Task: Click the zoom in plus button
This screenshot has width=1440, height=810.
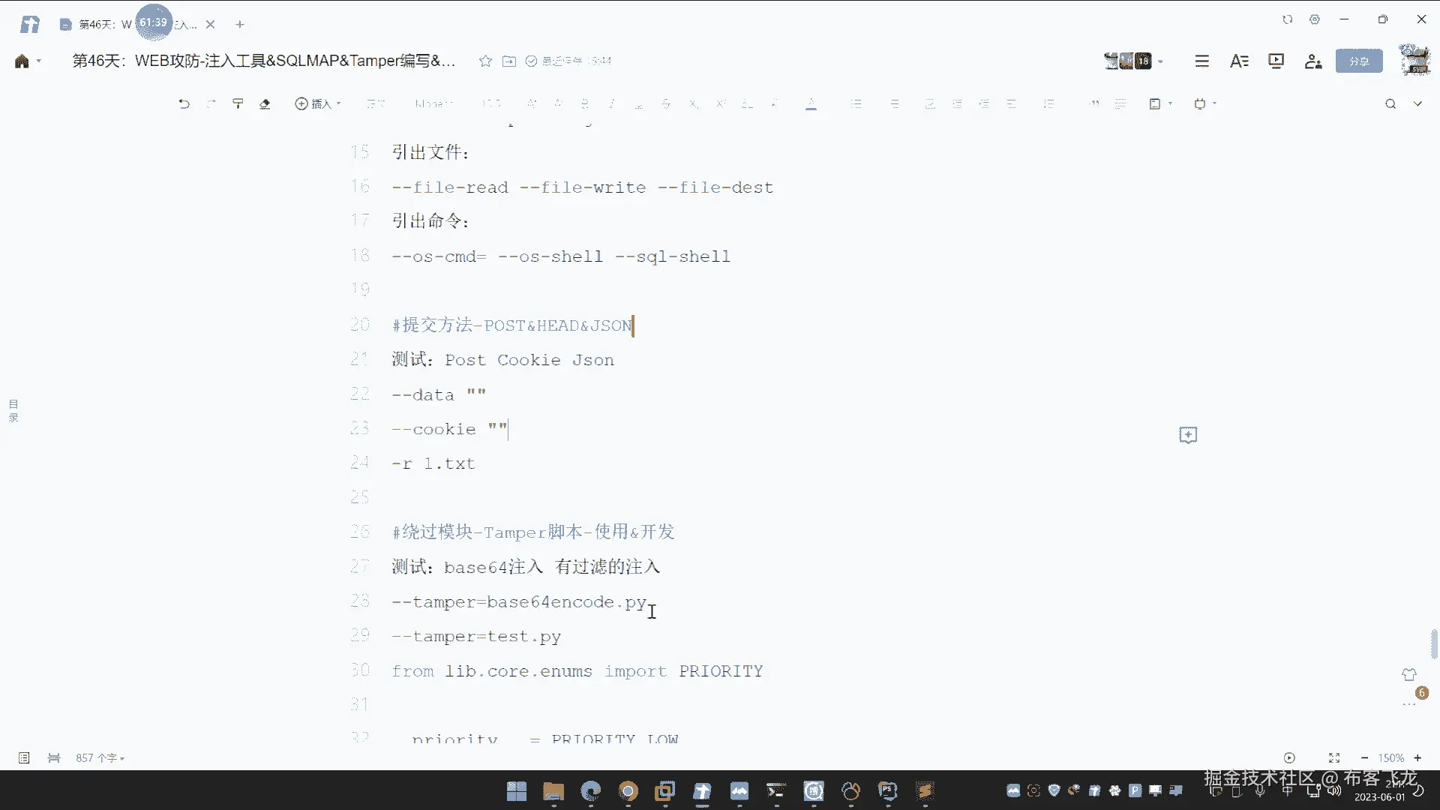Action: point(1417,758)
